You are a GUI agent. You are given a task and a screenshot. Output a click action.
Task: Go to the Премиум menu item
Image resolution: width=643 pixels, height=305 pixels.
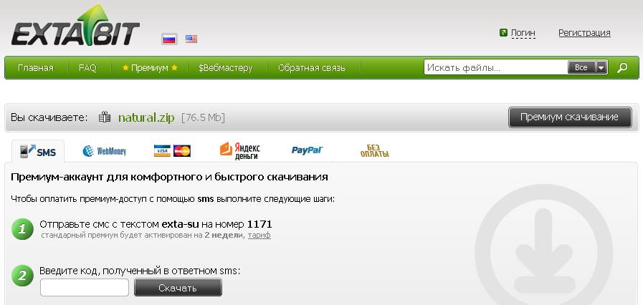tap(149, 68)
